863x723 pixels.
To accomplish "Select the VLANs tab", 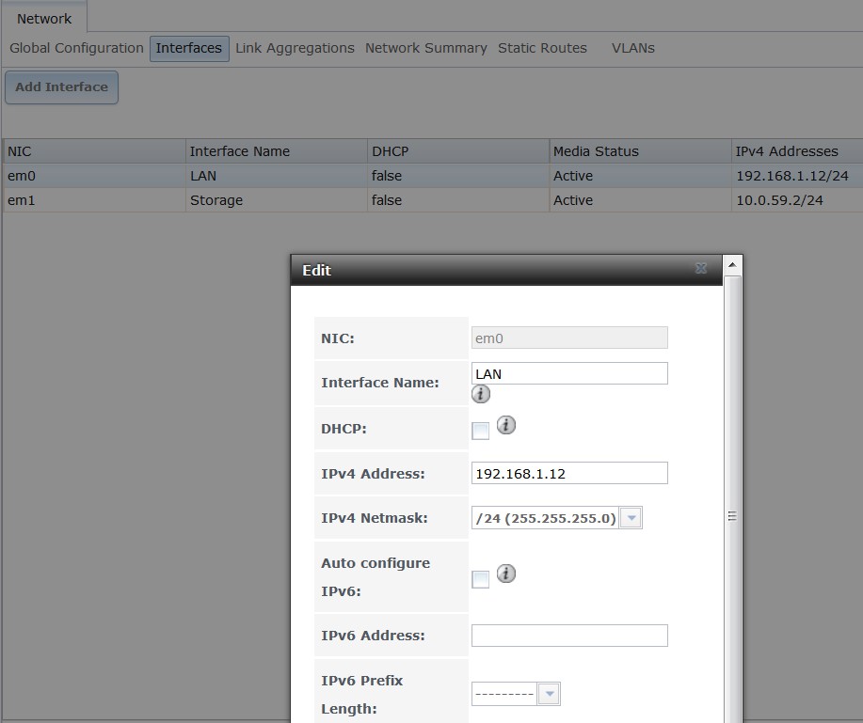I will 632,48.
